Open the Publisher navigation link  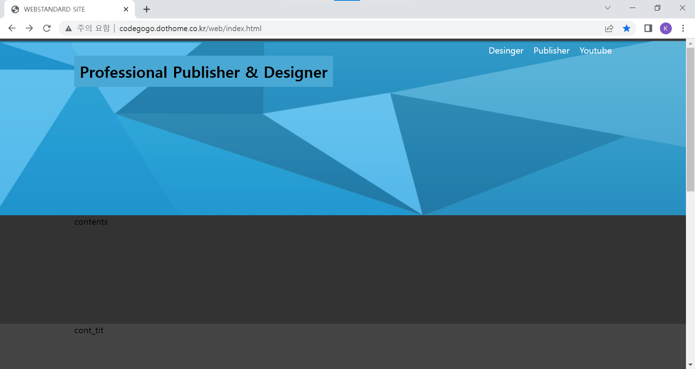pos(551,51)
